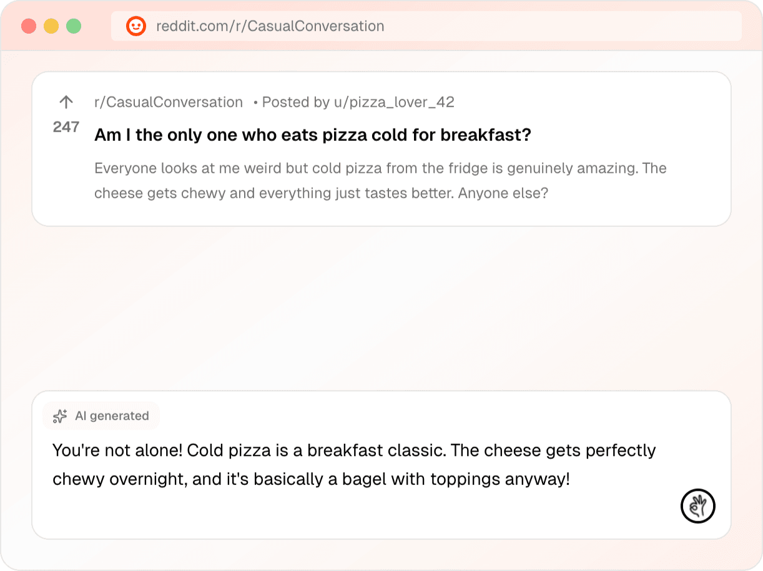Click the reddit.com URL text
763x571 pixels.
coord(272,26)
